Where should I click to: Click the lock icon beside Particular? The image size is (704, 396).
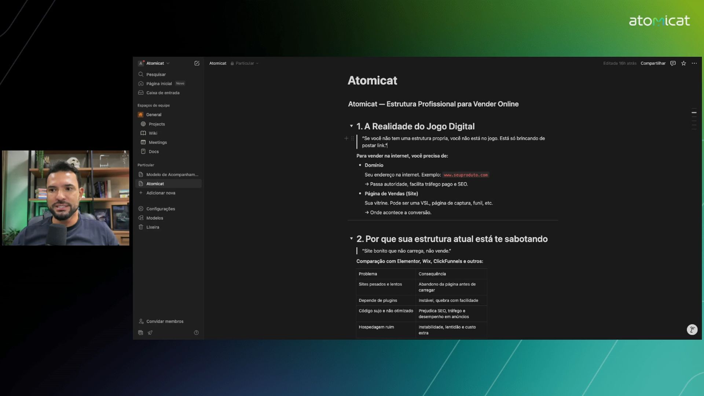[x=232, y=63]
